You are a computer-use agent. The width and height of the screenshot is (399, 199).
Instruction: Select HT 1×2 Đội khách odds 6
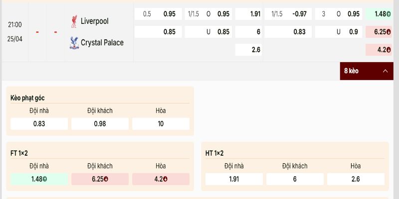click(x=295, y=179)
